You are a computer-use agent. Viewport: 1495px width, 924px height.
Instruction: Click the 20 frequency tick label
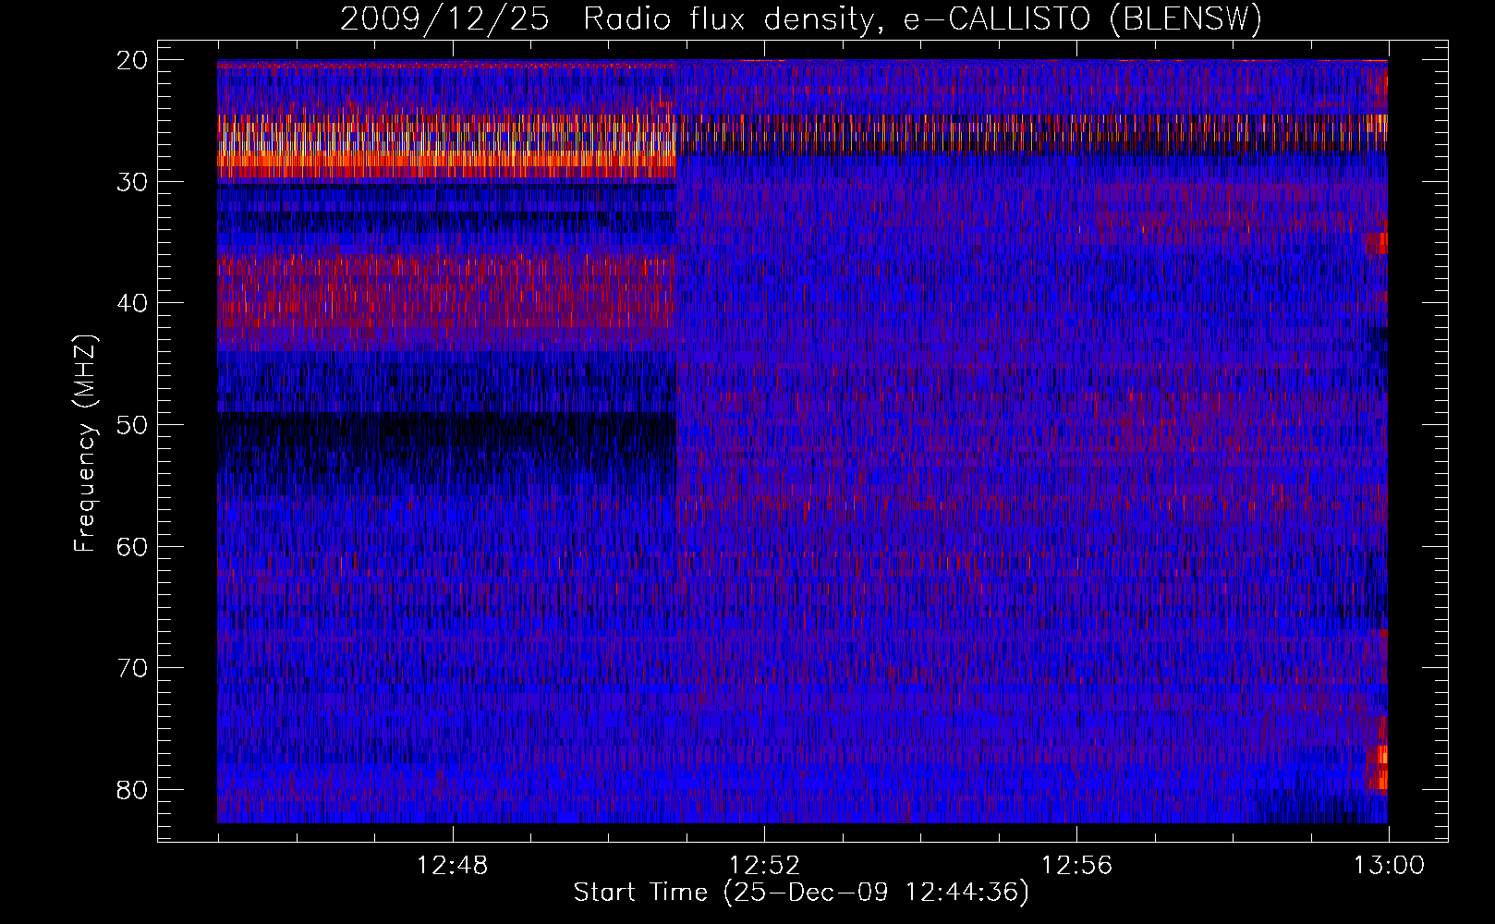(133, 60)
